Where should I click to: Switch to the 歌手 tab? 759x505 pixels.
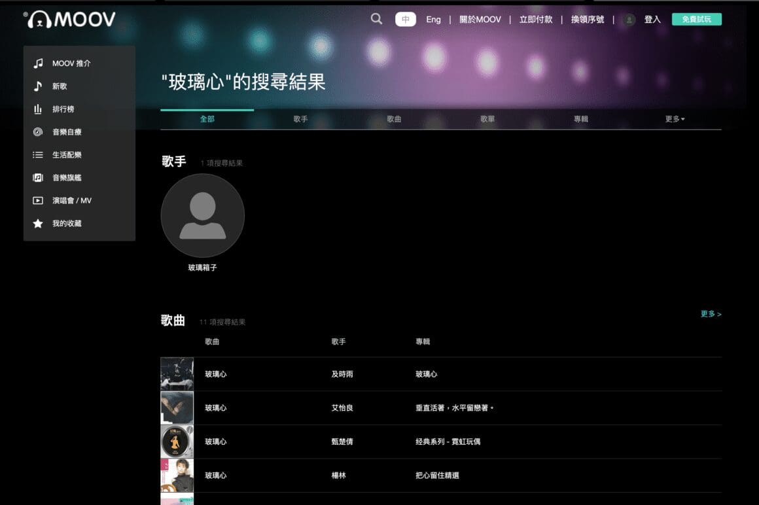300,119
